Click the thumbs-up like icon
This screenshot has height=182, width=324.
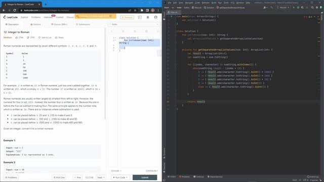pyautogui.click(x=17, y=37)
